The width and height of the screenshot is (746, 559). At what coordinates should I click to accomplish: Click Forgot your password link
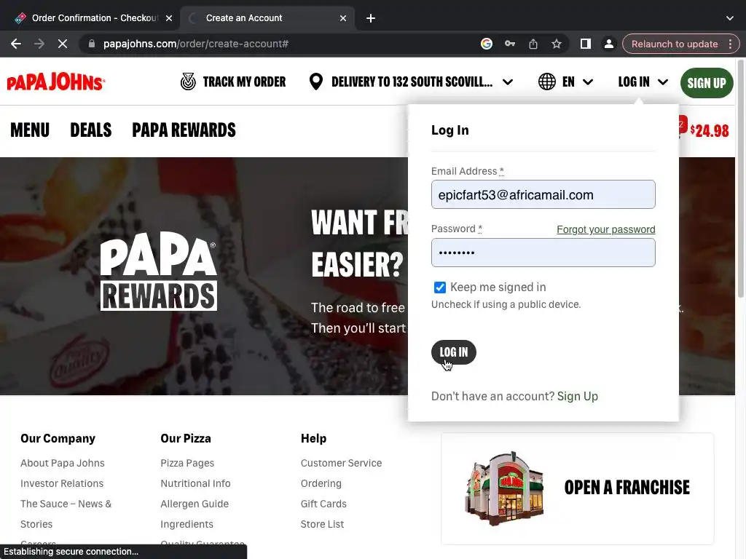click(x=605, y=229)
